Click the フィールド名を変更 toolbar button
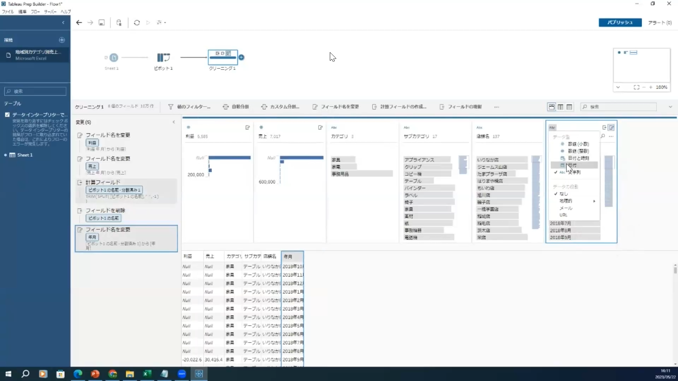The height and width of the screenshot is (381, 678). point(336,107)
